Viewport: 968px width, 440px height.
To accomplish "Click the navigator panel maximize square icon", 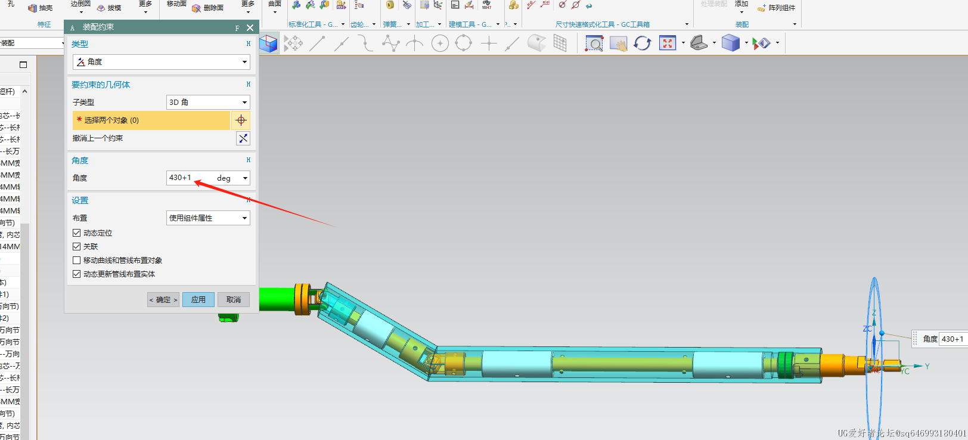I will pyautogui.click(x=23, y=64).
